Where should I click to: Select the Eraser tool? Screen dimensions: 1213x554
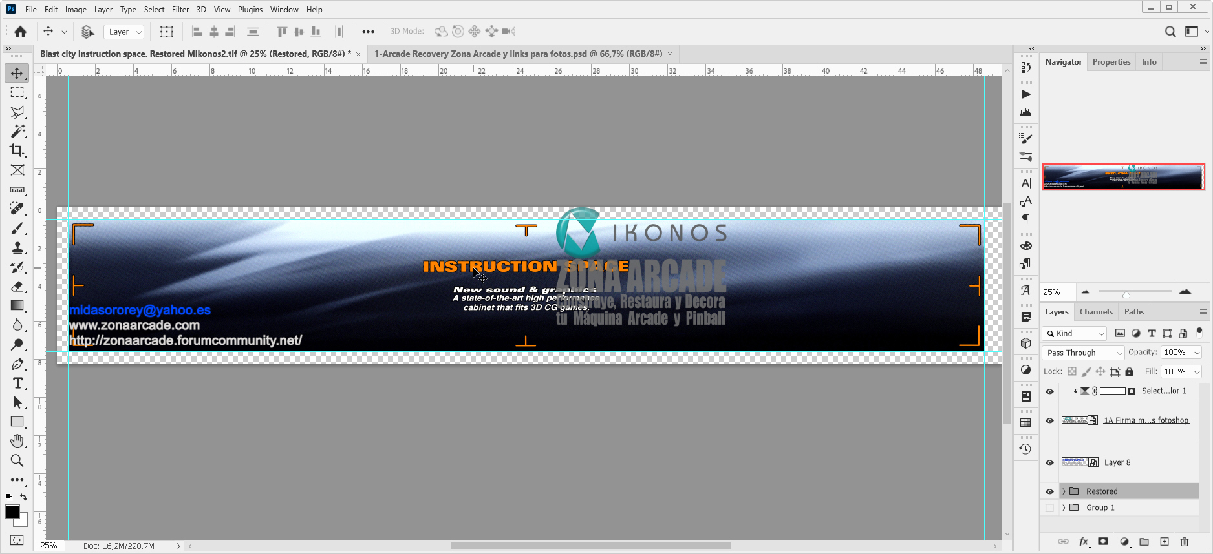tap(17, 286)
